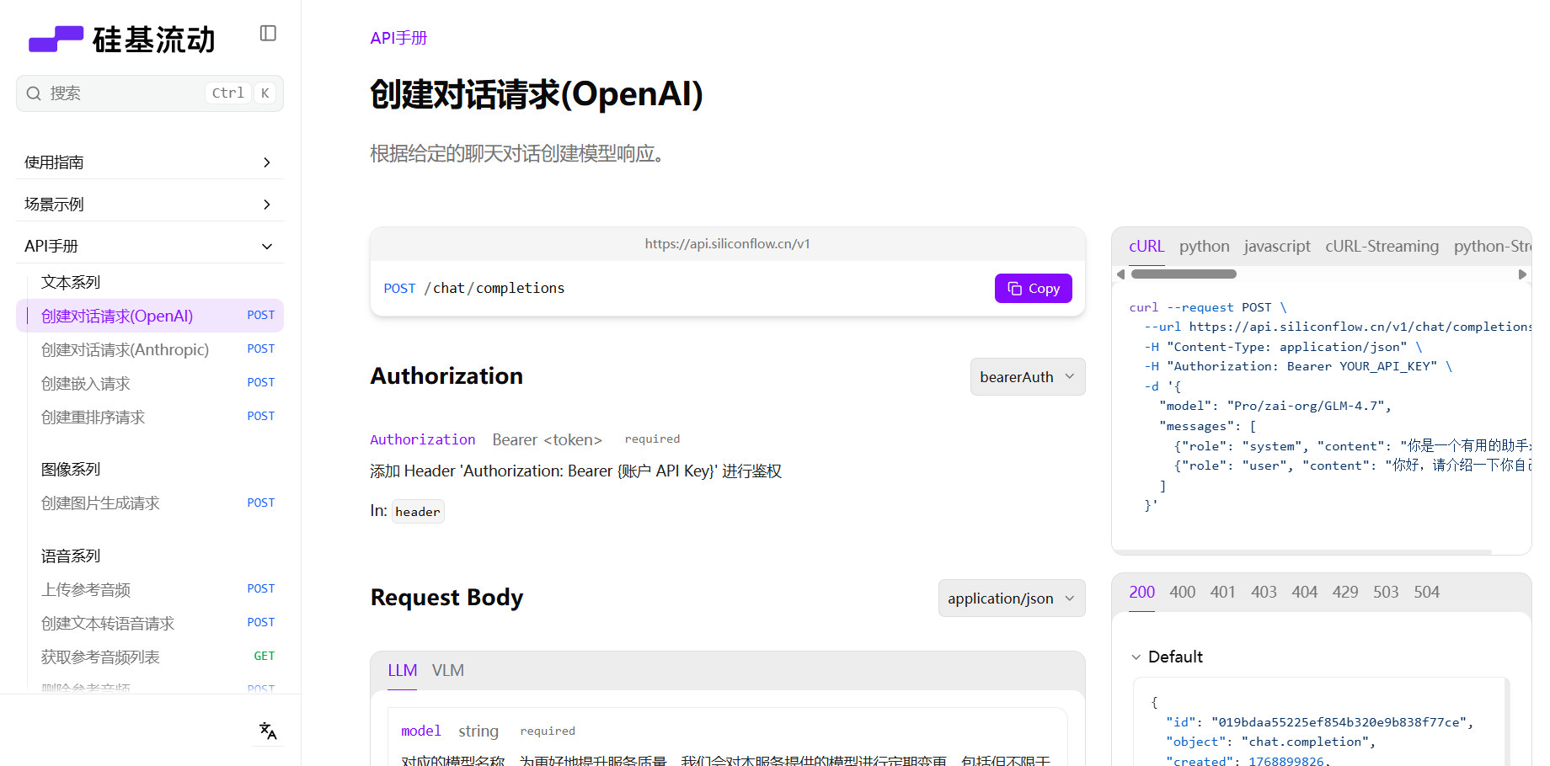Click the code tabs scroll-left arrow

click(x=1120, y=274)
